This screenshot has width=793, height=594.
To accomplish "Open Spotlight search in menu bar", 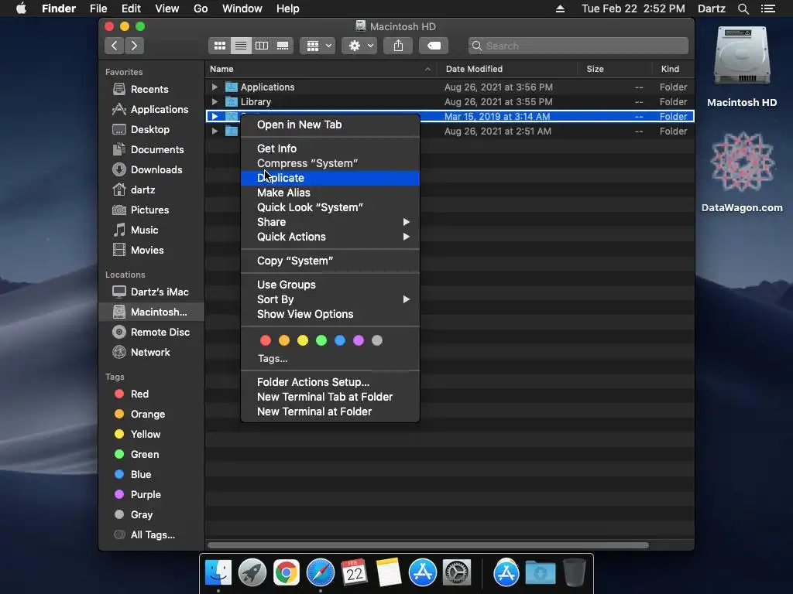I will (x=743, y=9).
